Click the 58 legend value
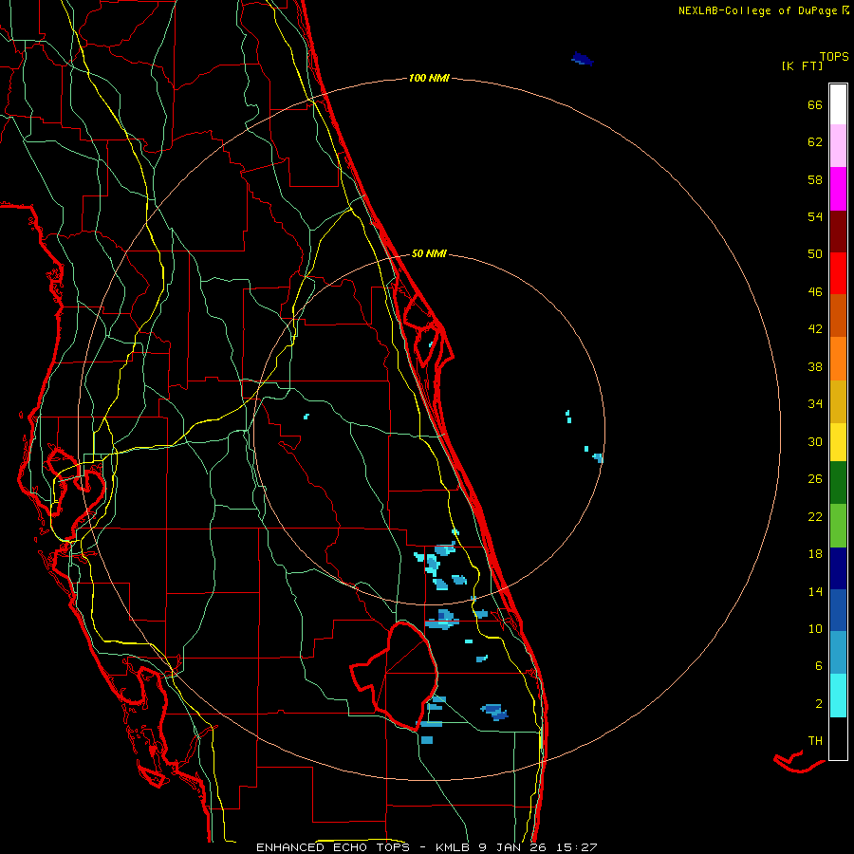Image resolution: width=854 pixels, height=854 pixels. coord(815,179)
